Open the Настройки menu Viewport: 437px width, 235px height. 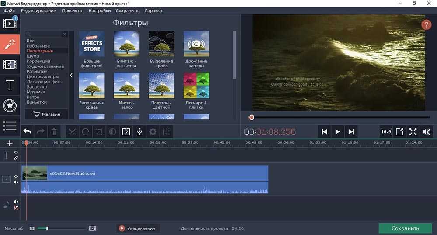coord(99,10)
